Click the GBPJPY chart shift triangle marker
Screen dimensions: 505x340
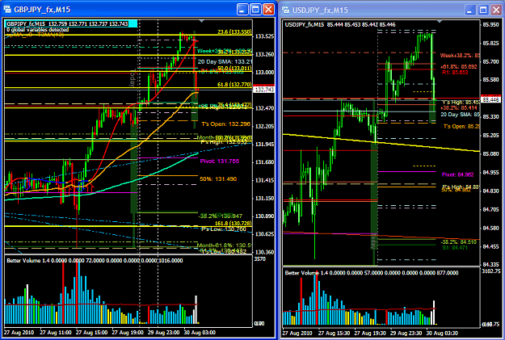click(202, 21)
